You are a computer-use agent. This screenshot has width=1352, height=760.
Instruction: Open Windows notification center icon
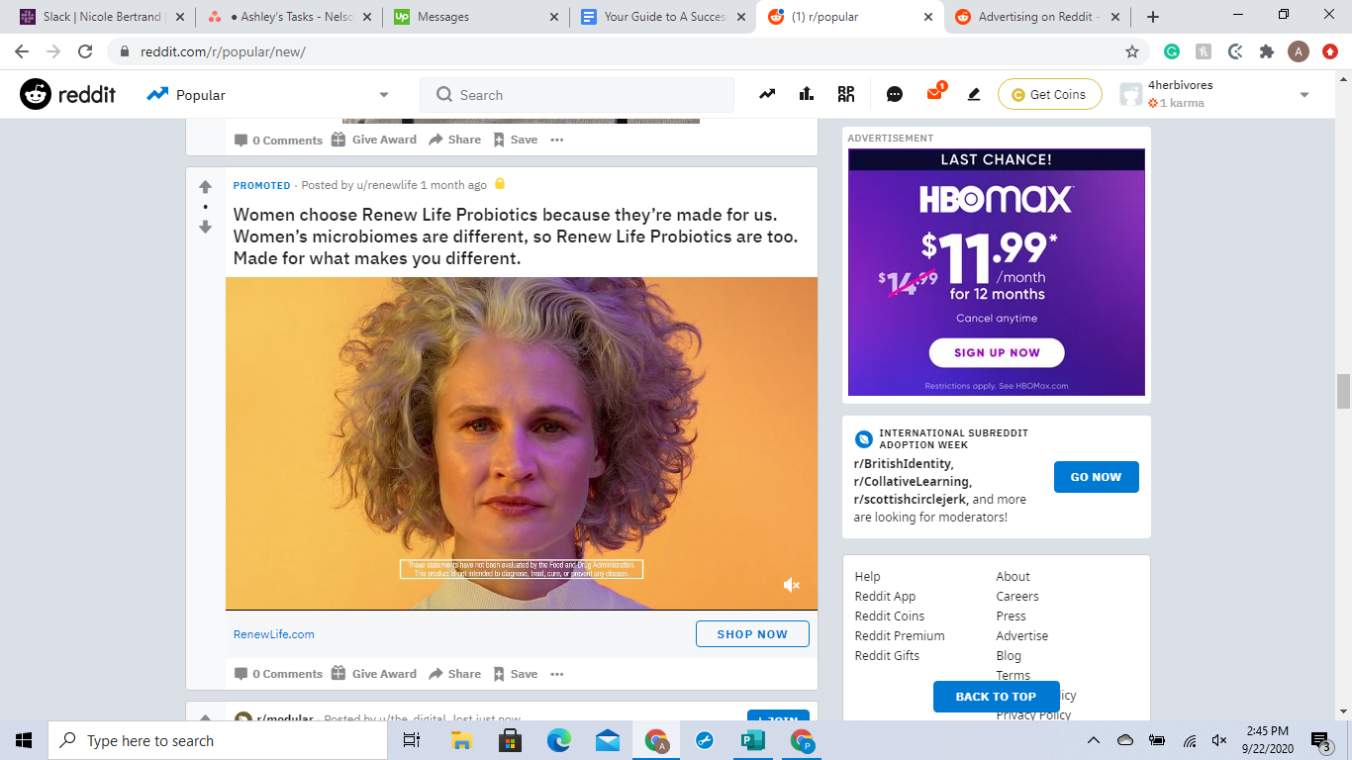coord(1320,740)
